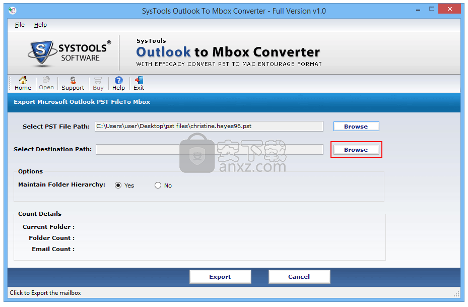
Task: Click the Select PST File Path field
Action: click(209, 127)
